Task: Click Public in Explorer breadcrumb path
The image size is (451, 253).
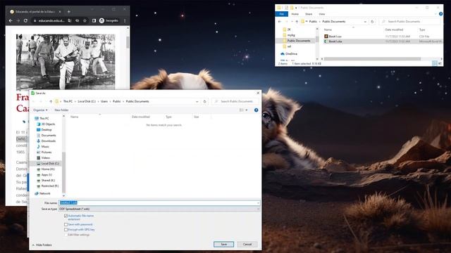Action: [313, 22]
